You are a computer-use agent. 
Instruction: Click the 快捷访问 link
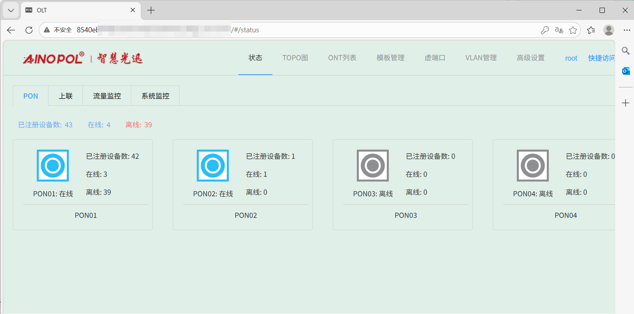[601, 58]
